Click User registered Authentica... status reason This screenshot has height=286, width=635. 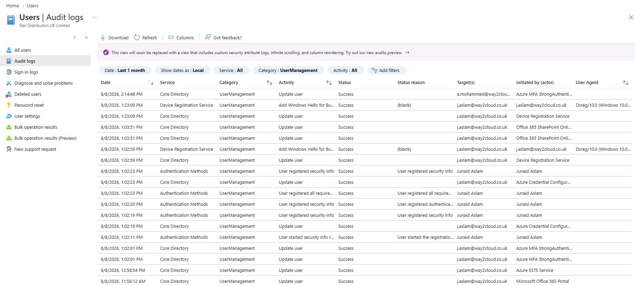[425, 204]
